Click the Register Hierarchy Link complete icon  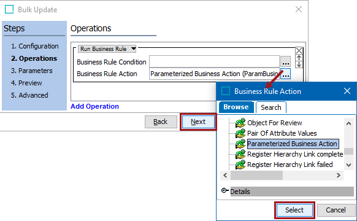[x=240, y=154]
